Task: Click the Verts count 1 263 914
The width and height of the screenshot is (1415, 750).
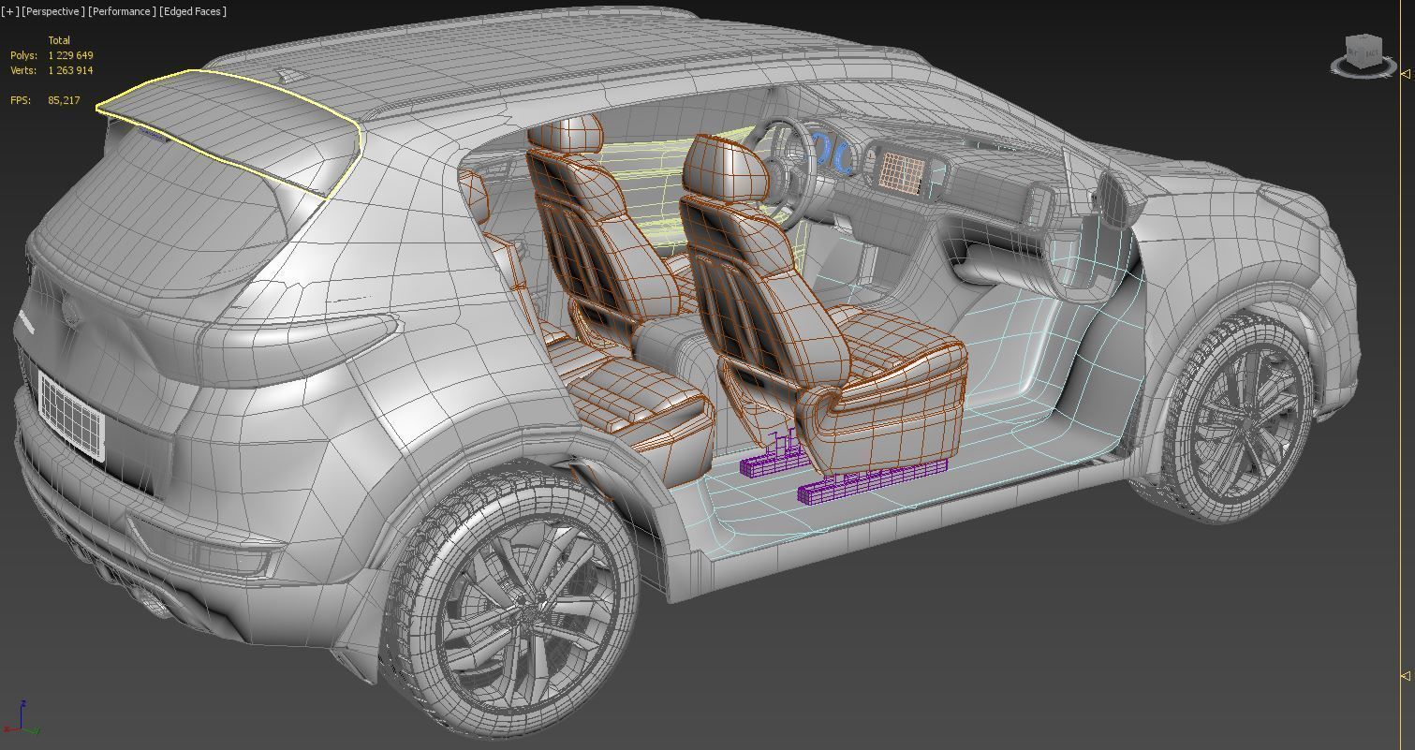Action: pyautogui.click(x=70, y=70)
